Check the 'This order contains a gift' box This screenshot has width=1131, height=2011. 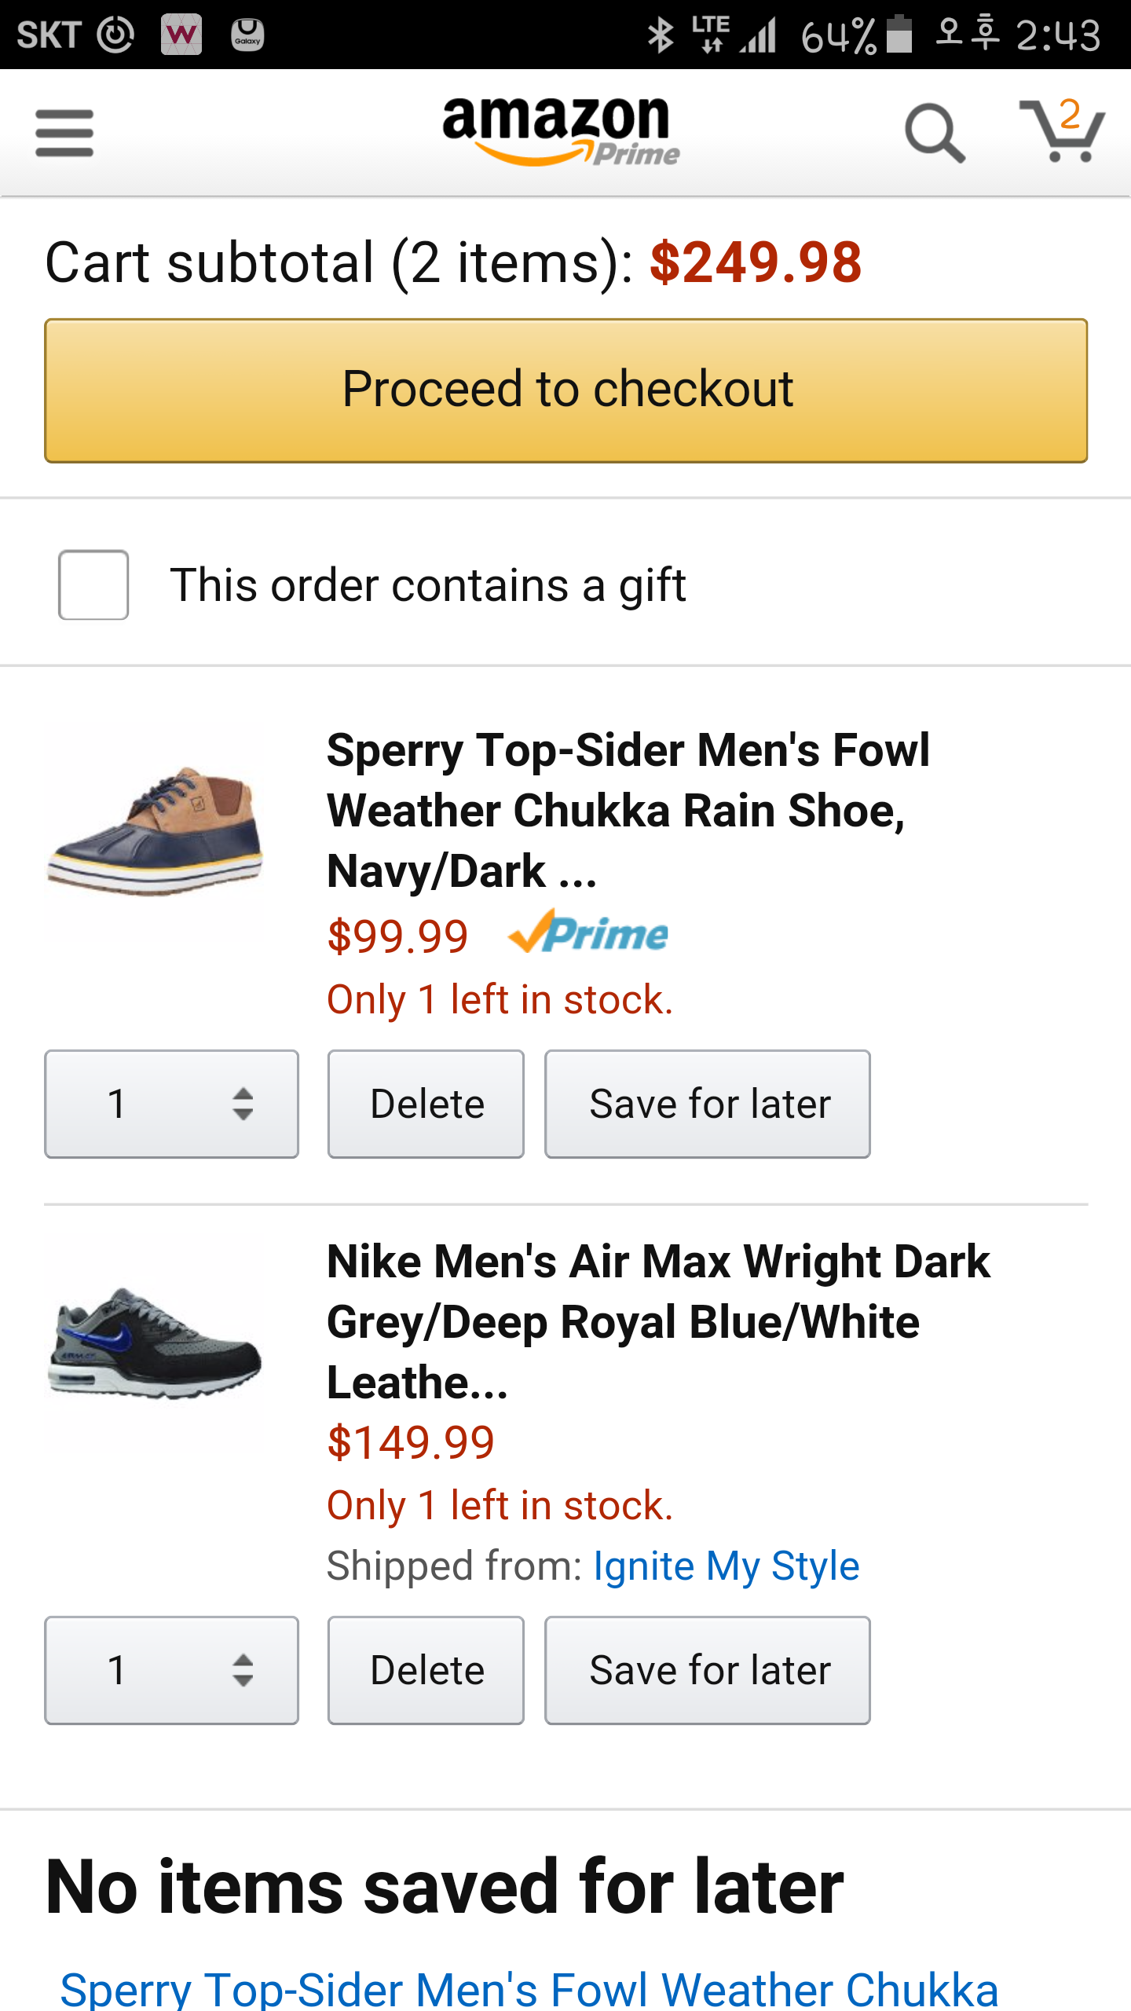tap(93, 585)
